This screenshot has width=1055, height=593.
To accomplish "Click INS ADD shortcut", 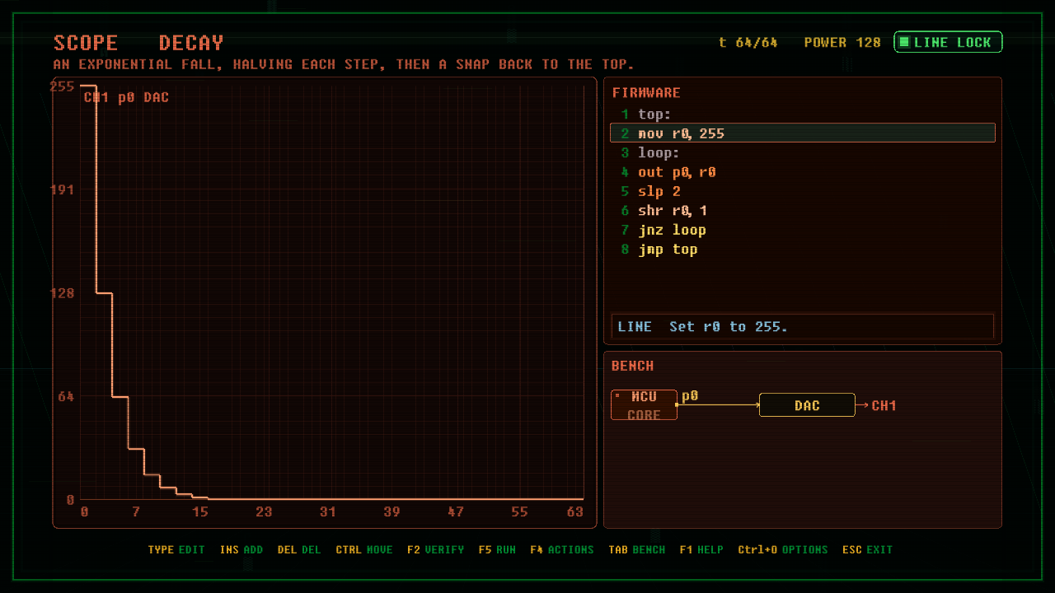I will [x=241, y=549].
